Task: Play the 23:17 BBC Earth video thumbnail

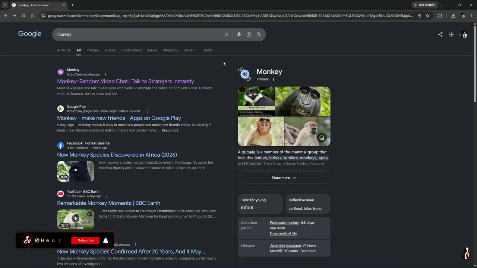Action: point(75,219)
